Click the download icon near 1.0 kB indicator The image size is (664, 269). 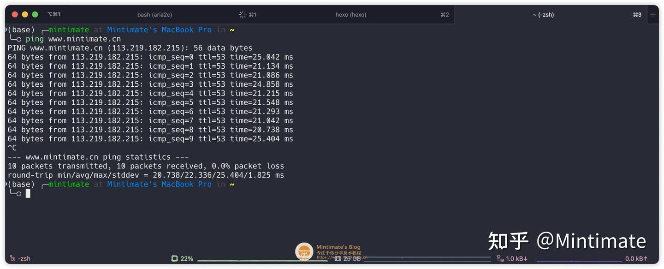pyautogui.click(x=499, y=258)
